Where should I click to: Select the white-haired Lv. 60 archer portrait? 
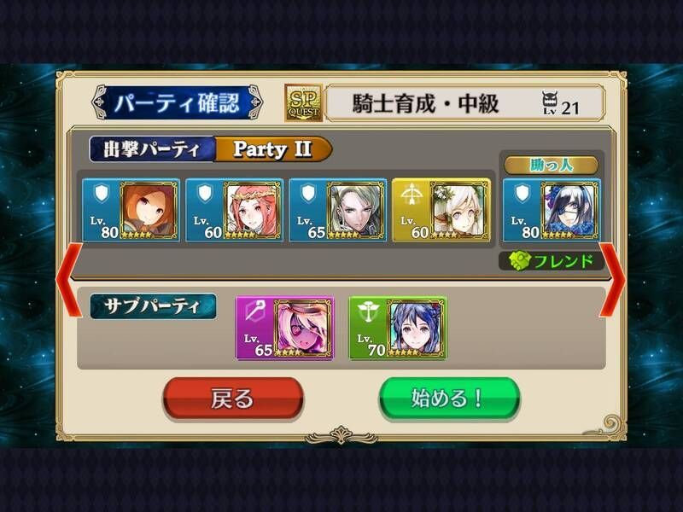458,210
